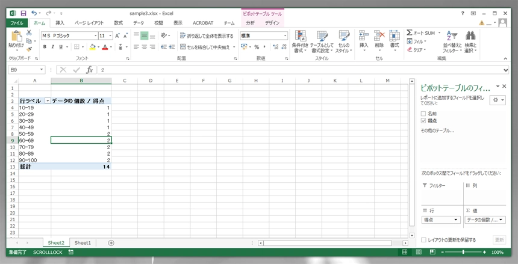Viewport: 518px width, 264px height.
Task: Open the fill color arrow
Action: (x=98, y=47)
